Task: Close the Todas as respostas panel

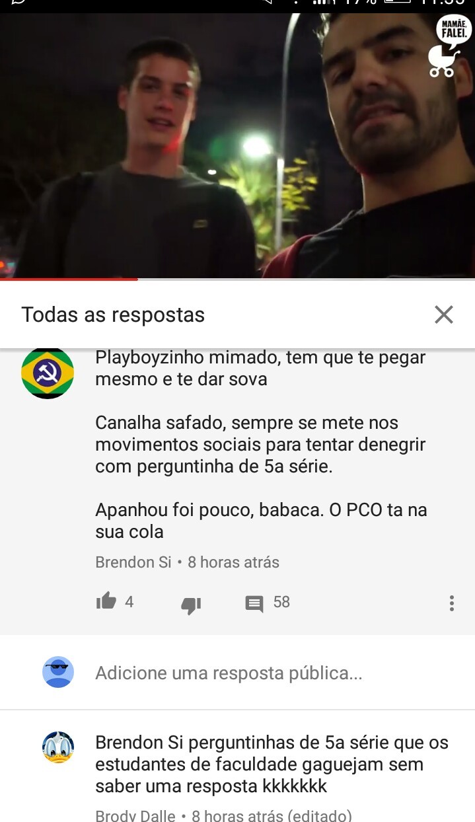Action: pyautogui.click(x=444, y=315)
